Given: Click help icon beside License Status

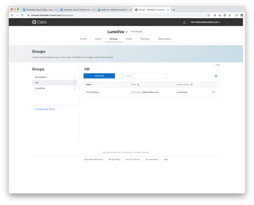Looking at the screenshot, I should [191, 85].
